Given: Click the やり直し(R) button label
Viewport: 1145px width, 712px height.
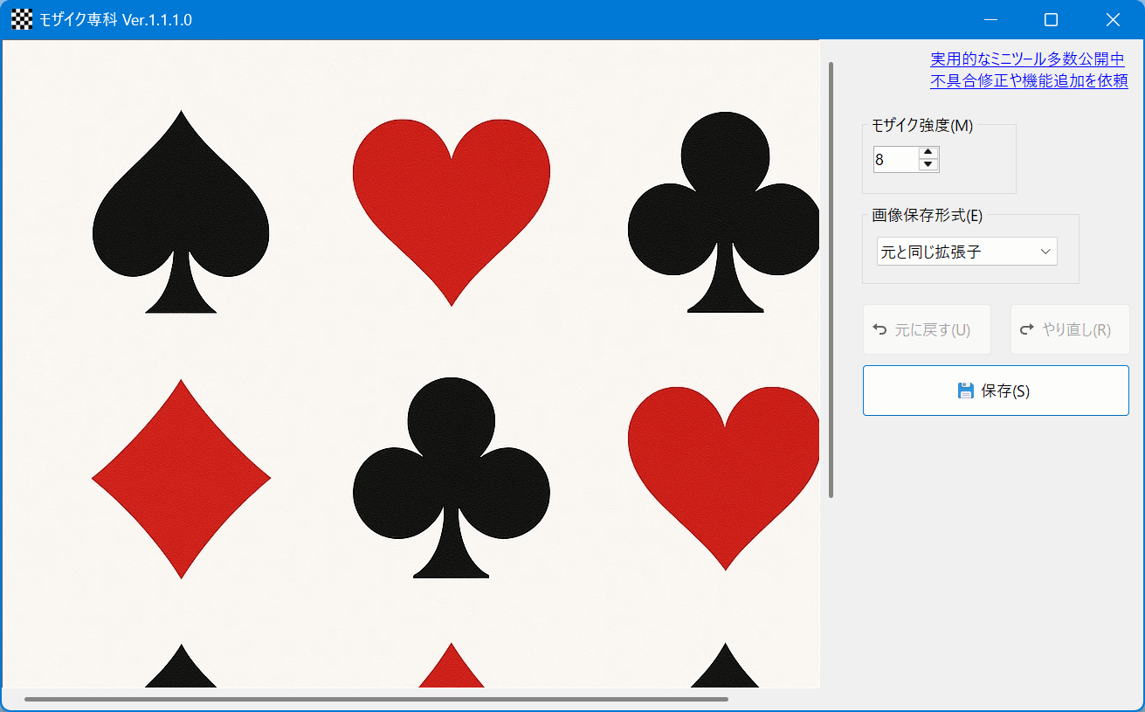Looking at the screenshot, I should point(1077,330).
